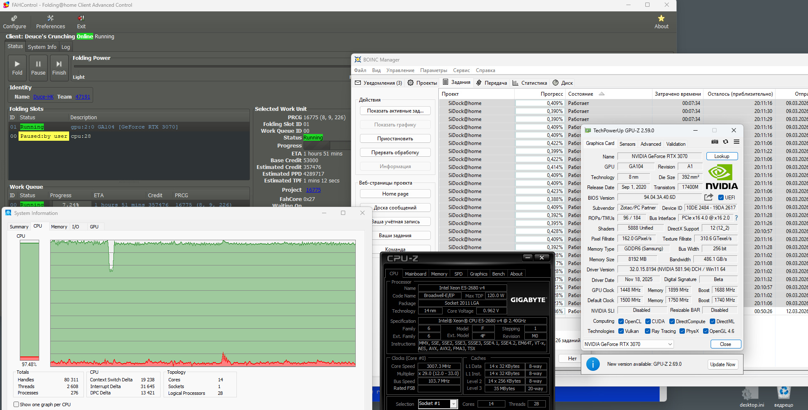Click the Finish button in FAHControl
Viewport: 808px width, 410px height.
point(59,68)
